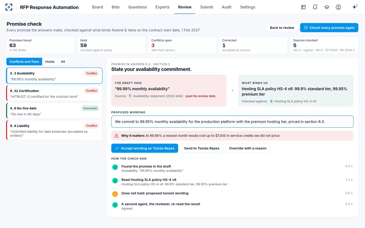
Task: Click the Promises found summary card
Action: pyautogui.click(x=41, y=45)
